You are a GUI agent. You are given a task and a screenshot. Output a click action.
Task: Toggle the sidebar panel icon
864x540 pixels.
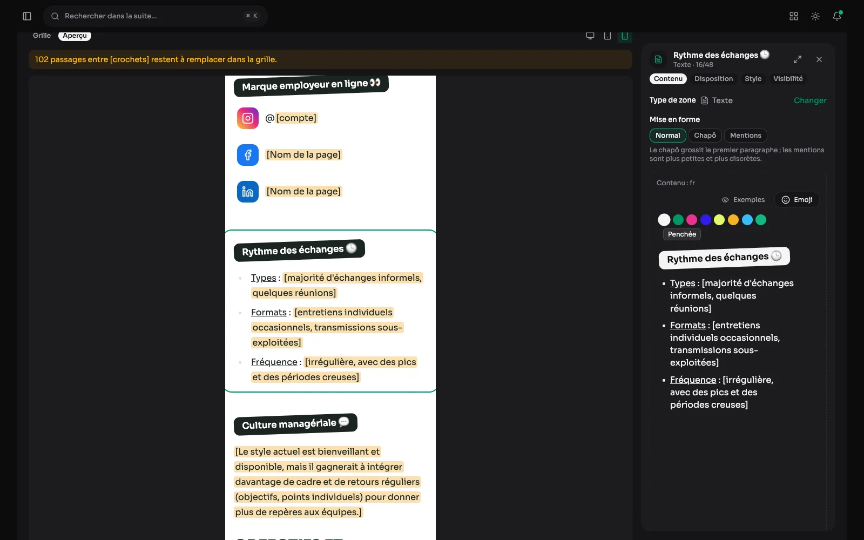pyautogui.click(x=27, y=16)
